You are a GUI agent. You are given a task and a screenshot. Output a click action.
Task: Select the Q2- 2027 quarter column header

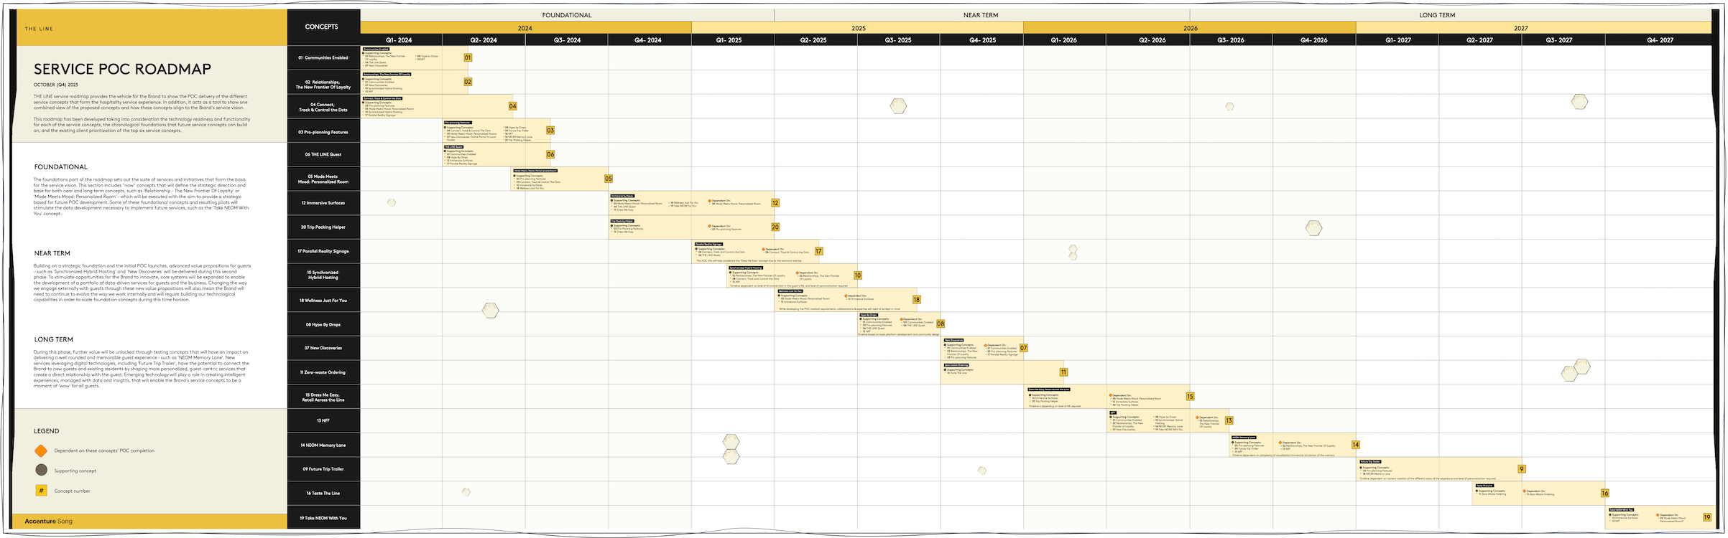(1479, 40)
